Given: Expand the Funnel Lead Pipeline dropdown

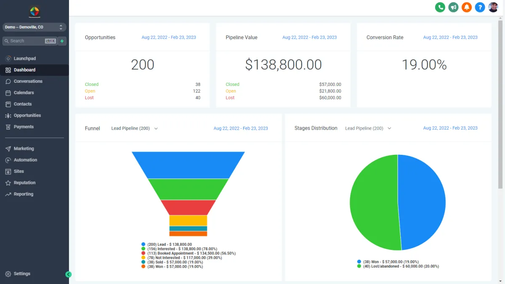Looking at the screenshot, I should pos(134,128).
